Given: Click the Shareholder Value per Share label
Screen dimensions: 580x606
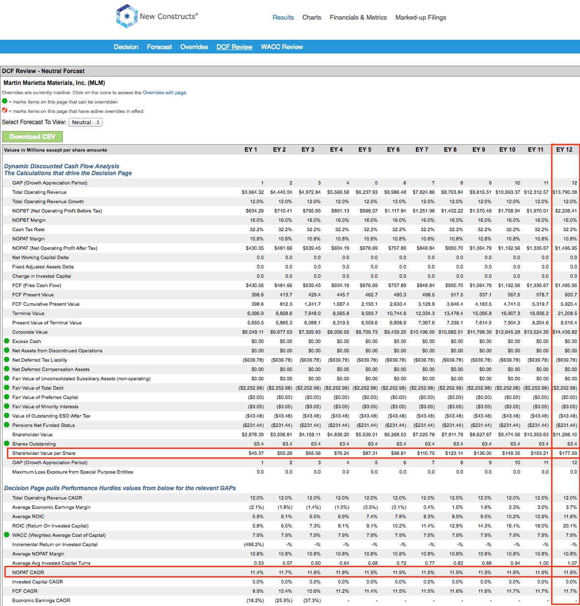Looking at the screenshot, I should coord(44,453).
